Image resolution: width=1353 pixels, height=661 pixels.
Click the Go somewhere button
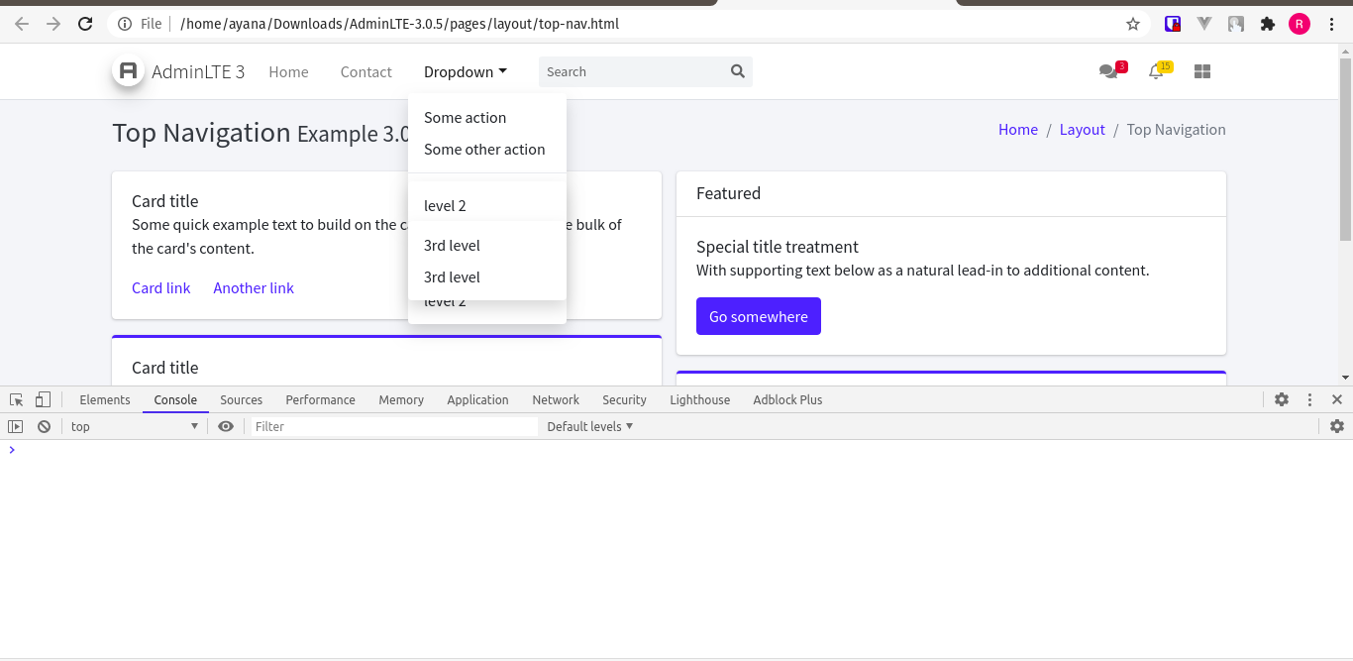pyautogui.click(x=758, y=315)
